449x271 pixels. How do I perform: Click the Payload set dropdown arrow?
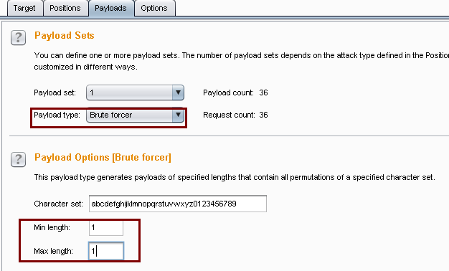click(x=178, y=92)
